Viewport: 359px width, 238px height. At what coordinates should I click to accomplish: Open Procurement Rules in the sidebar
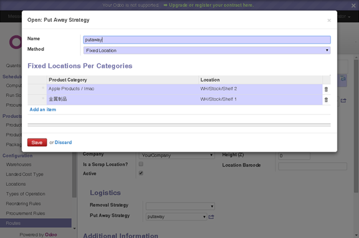pos(26,213)
